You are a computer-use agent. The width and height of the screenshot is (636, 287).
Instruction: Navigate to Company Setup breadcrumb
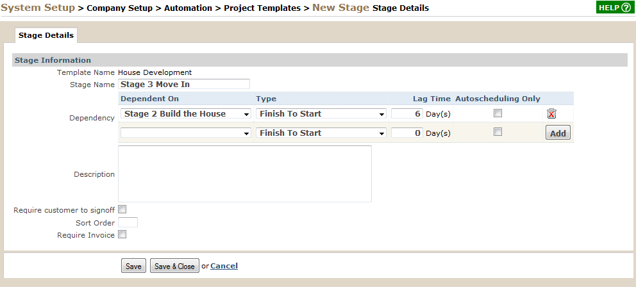point(120,8)
